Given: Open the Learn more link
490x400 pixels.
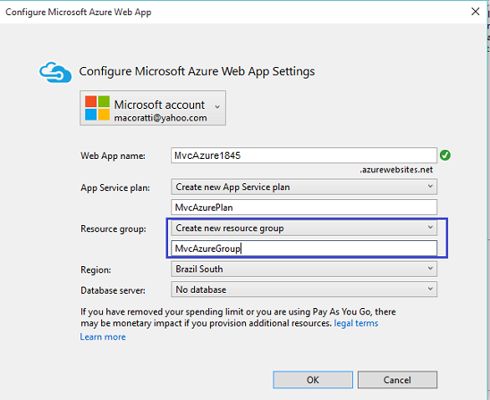Looking at the screenshot, I should coord(103,337).
